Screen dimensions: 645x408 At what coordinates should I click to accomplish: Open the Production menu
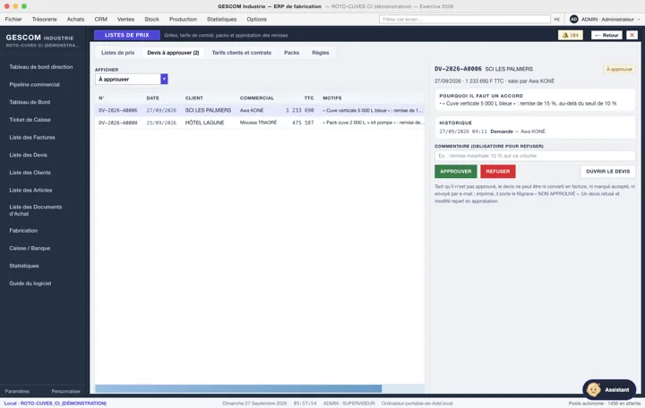tap(183, 20)
